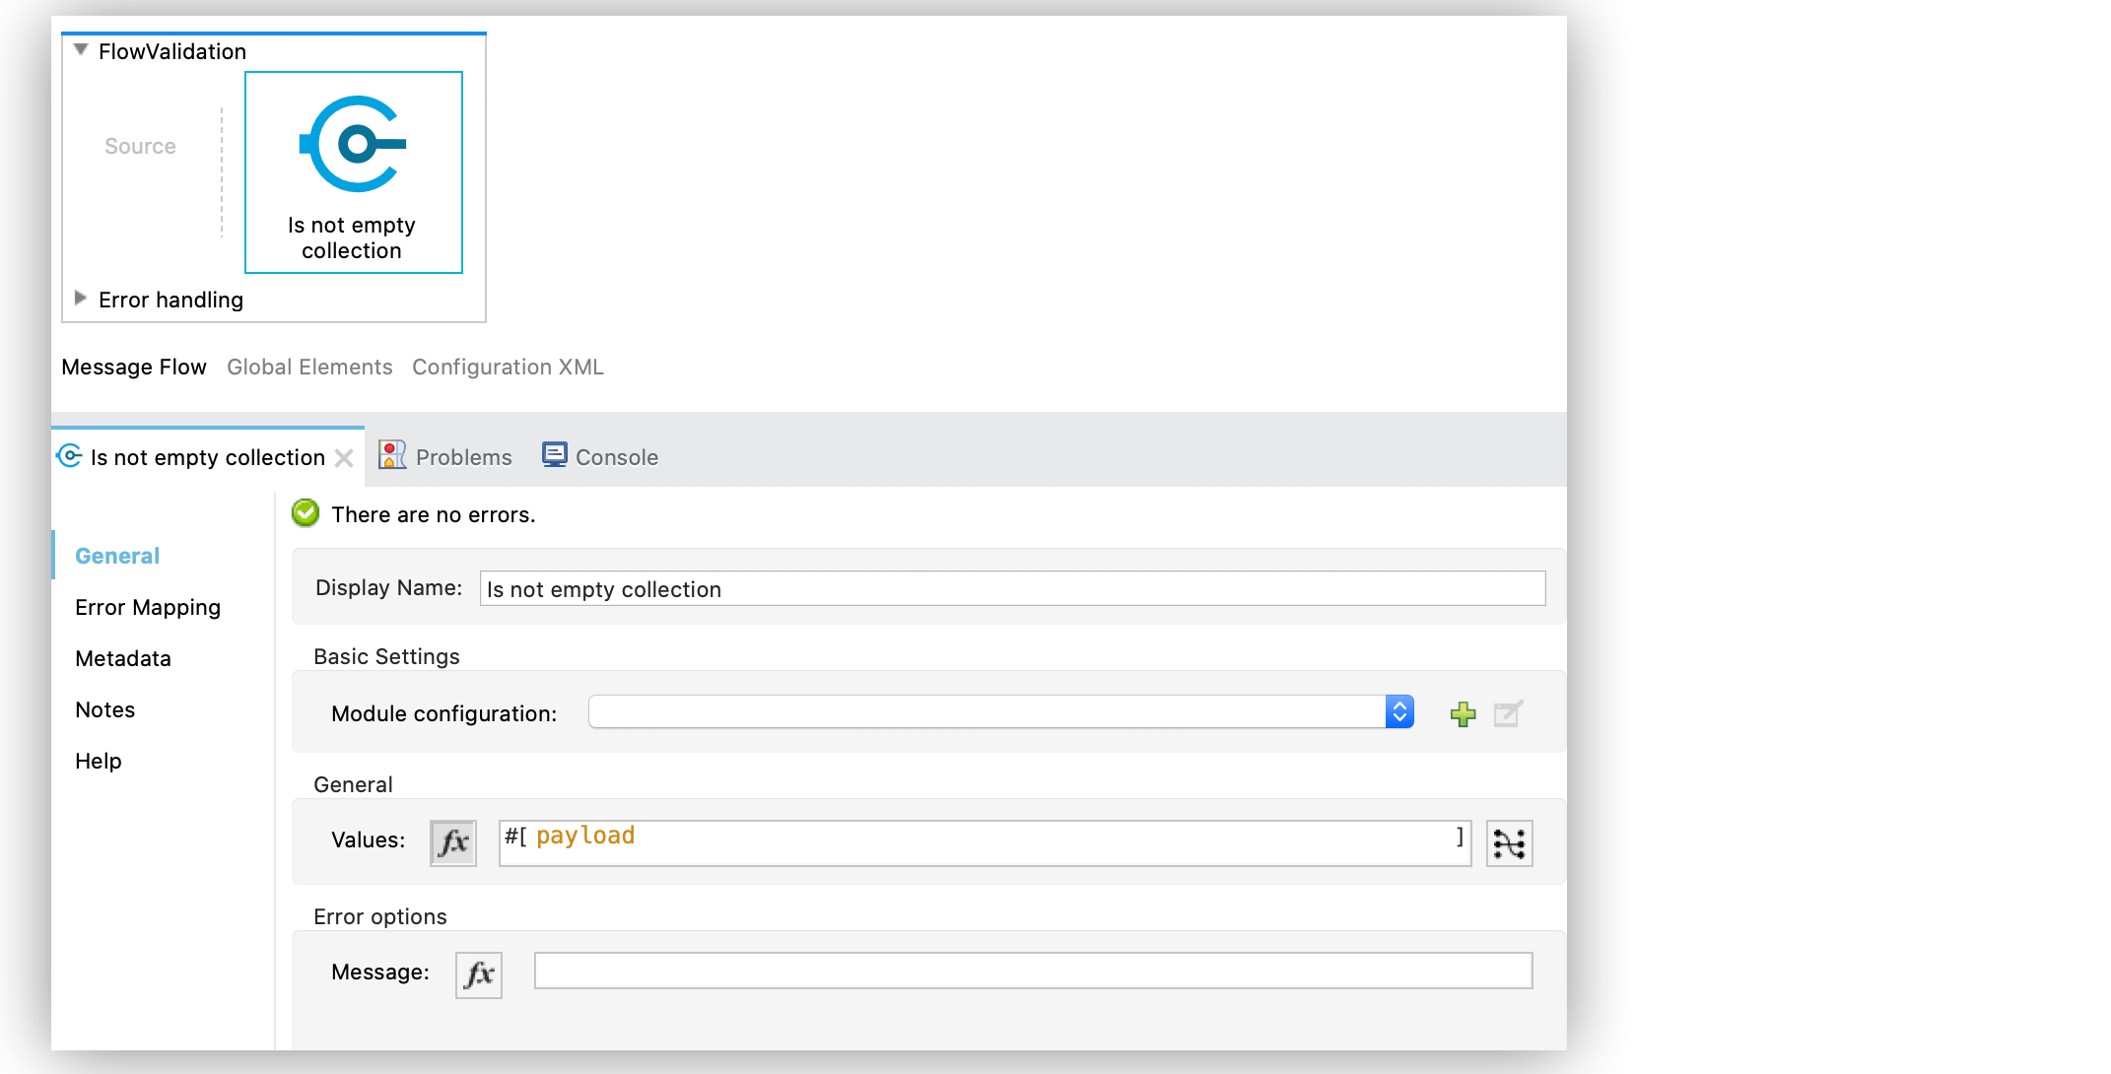Click the green no-errors status icon
This screenshot has width=2111, height=1074.
[306, 513]
